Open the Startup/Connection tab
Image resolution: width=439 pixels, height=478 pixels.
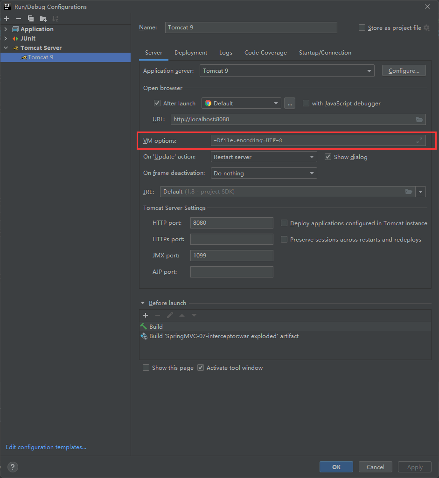[x=325, y=52]
